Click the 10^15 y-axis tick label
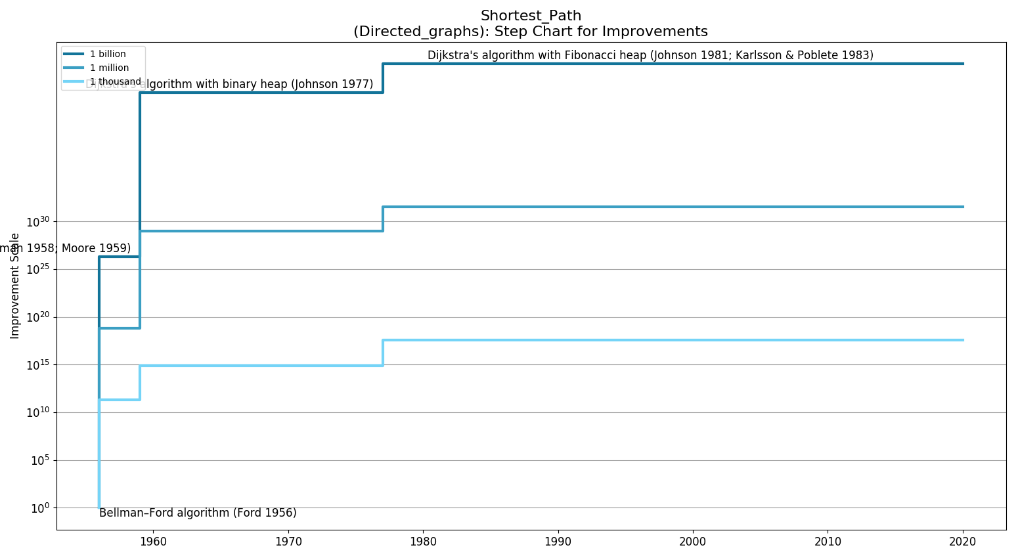Viewport: 1018px width, 558px height. point(38,364)
